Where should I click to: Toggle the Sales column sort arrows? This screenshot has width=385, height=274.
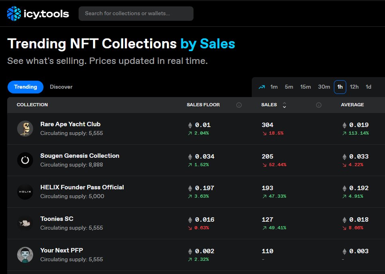coord(284,105)
